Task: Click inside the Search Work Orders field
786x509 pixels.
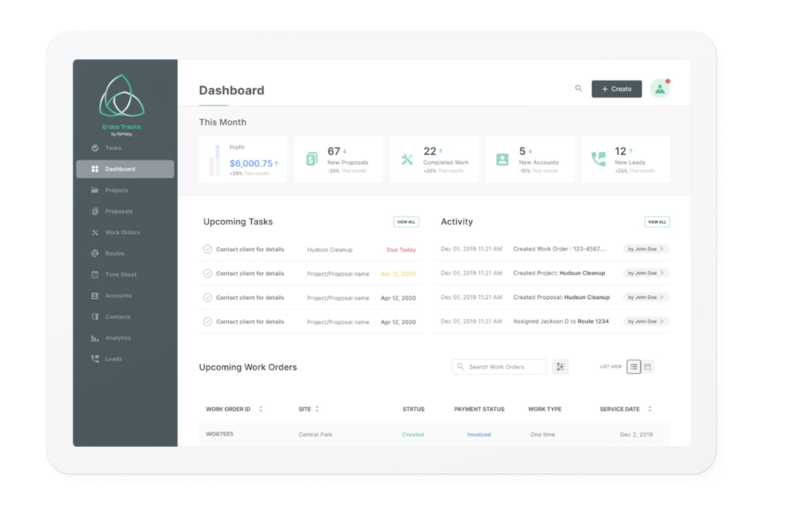Action: point(499,366)
